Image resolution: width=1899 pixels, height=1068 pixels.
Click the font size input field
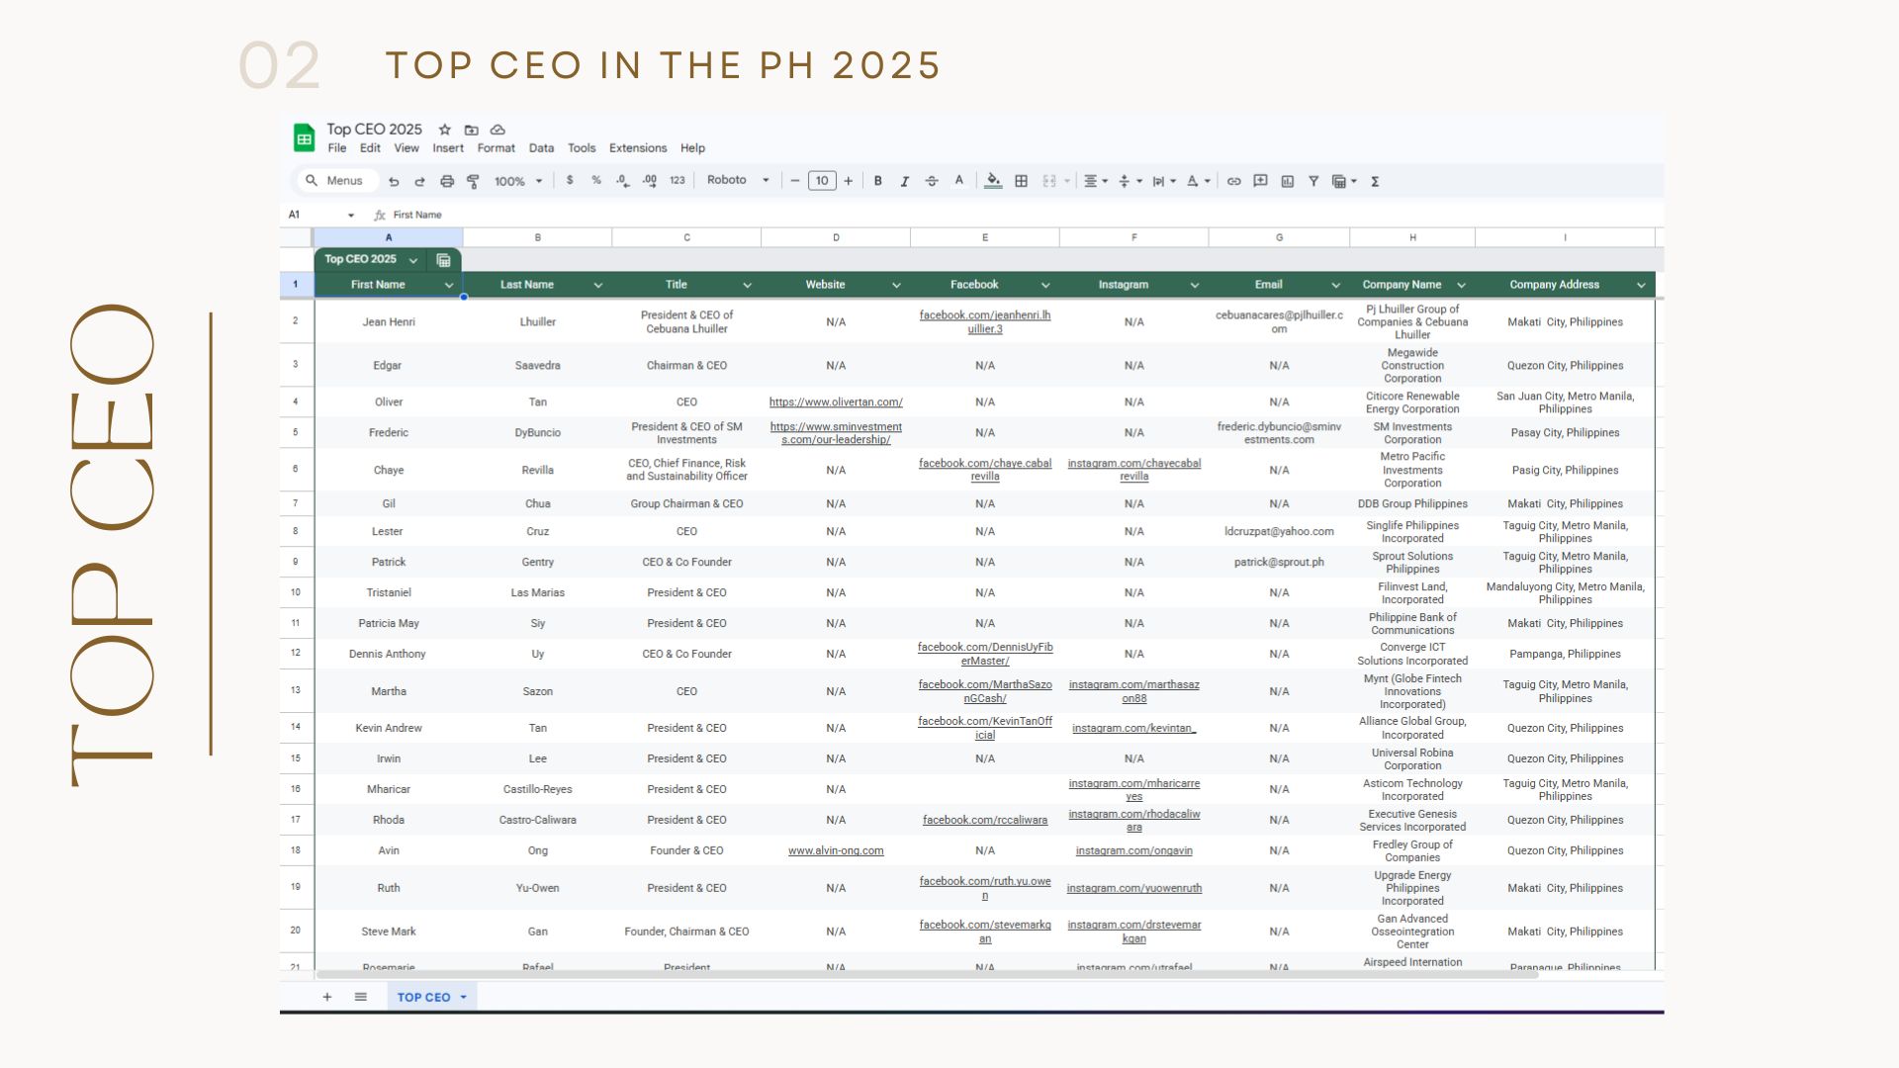pos(822,181)
